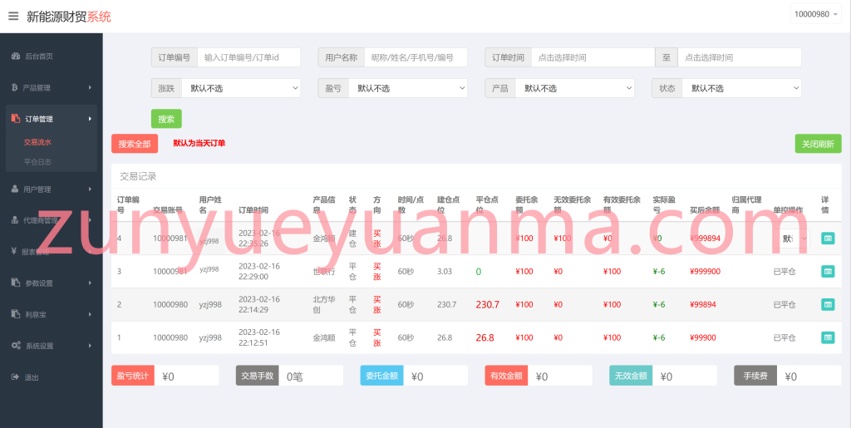Click the 交易记录 panel heading
This screenshot has width=851, height=428.
click(x=138, y=176)
